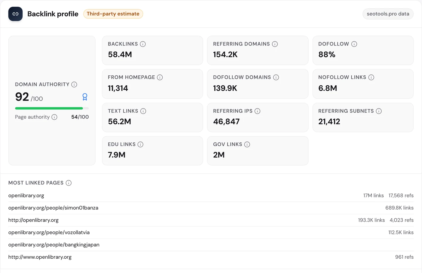Click the Referring IPs info icon
Screen dimensions: 422x273
pos(258,111)
